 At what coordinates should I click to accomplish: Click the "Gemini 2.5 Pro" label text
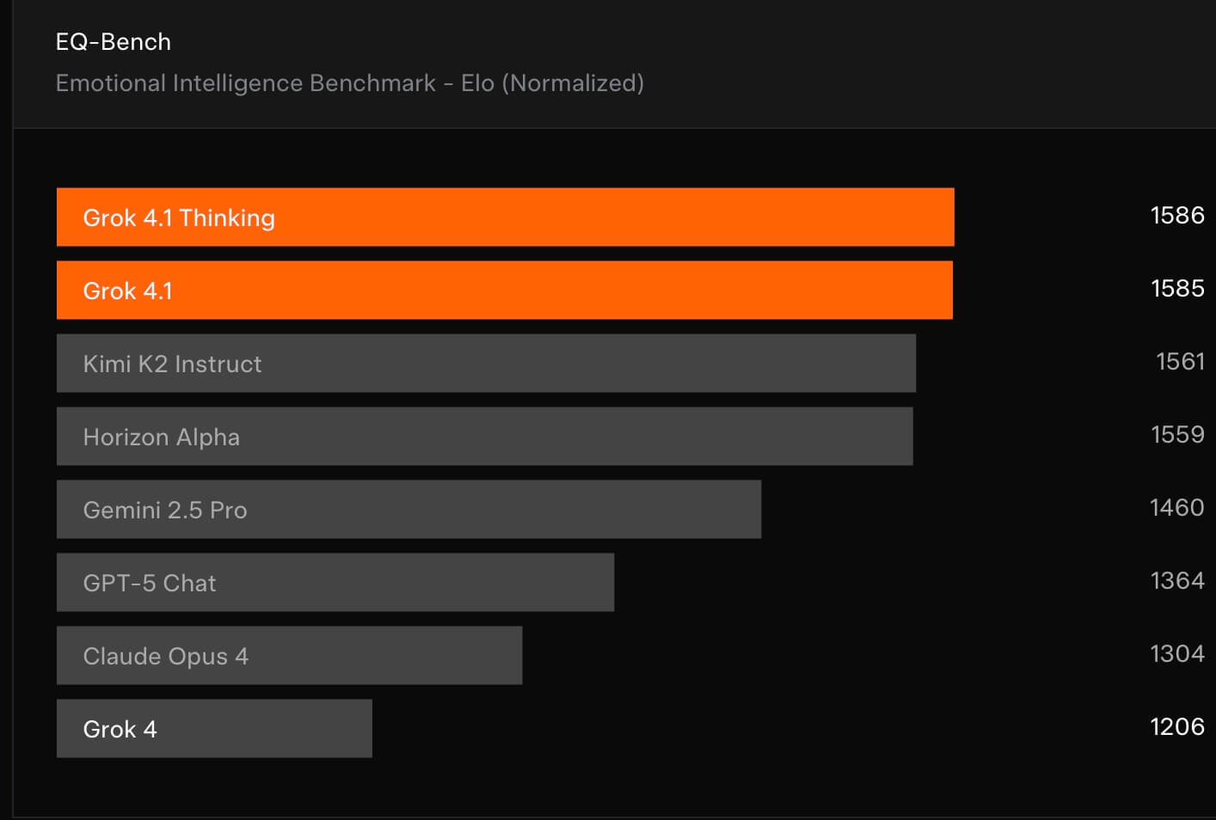click(x=165, y=510)
